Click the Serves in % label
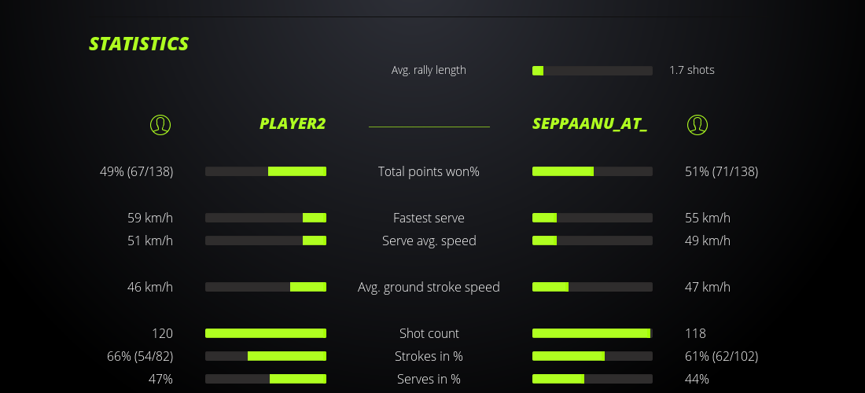Image resolution: width=865 pixels, height=393 pixels. pos(429,379)
